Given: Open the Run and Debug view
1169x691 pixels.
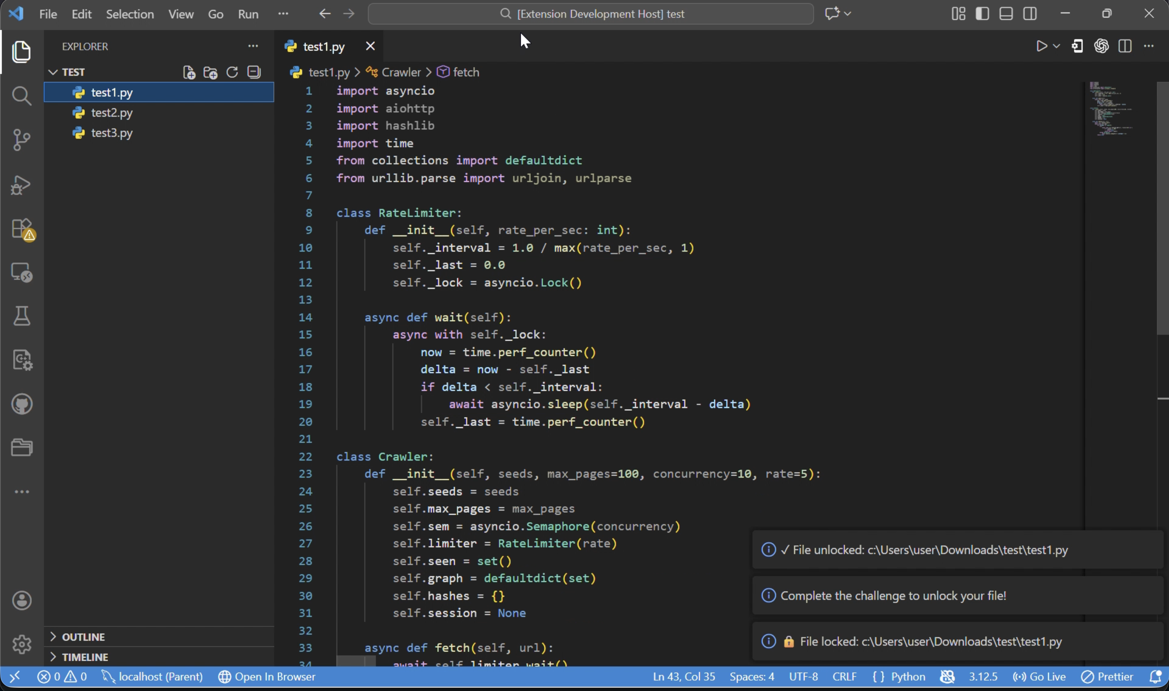Looking at the screenshot, I should 21,185.
